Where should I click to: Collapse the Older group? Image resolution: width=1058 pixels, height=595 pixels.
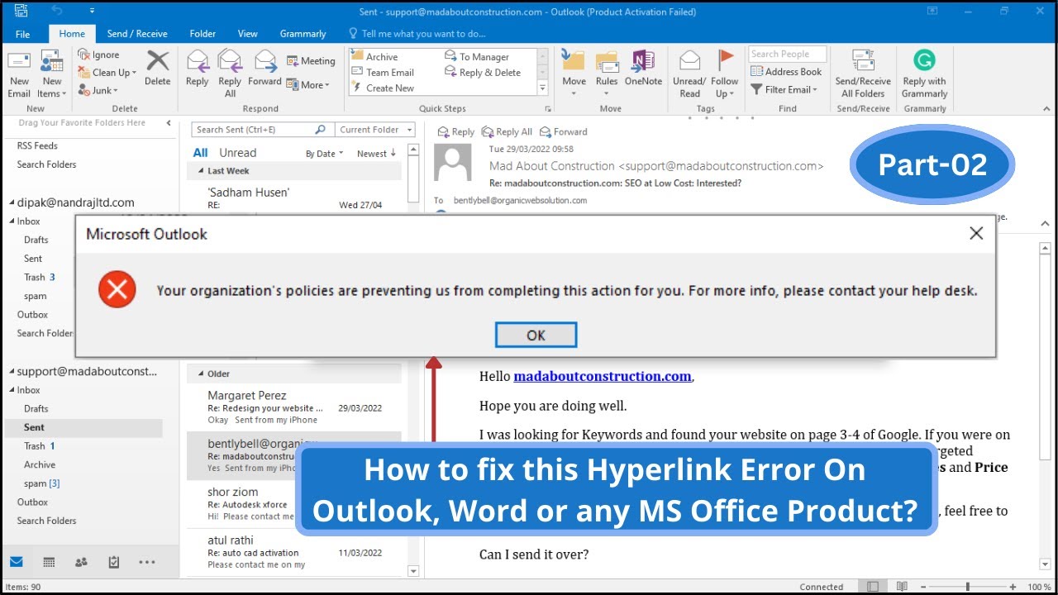tap(199, 374)
